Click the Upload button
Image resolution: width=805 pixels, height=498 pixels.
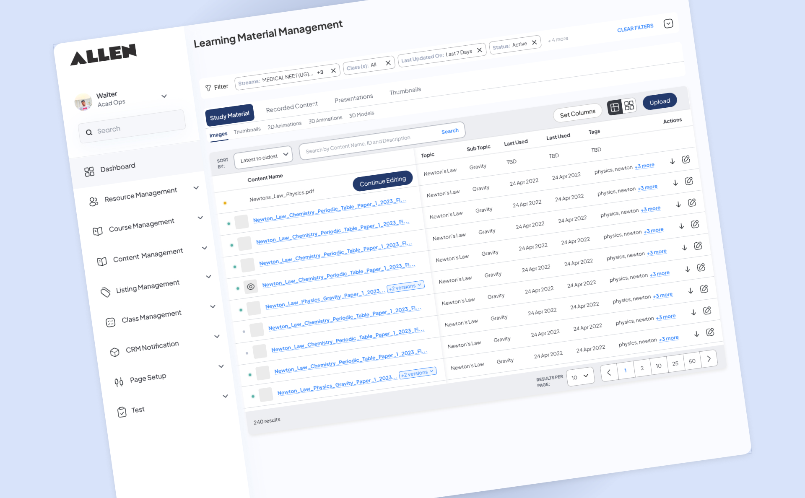coord(660,102)
